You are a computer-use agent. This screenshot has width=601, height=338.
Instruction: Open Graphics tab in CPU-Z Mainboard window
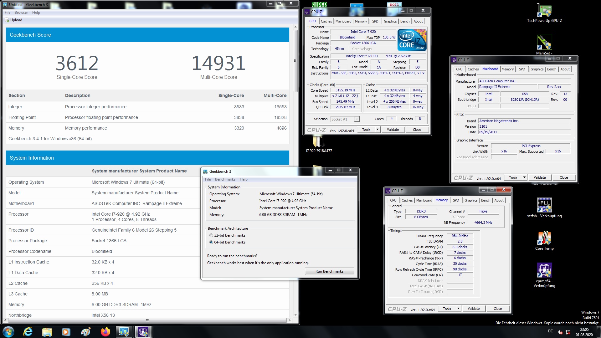537,69
